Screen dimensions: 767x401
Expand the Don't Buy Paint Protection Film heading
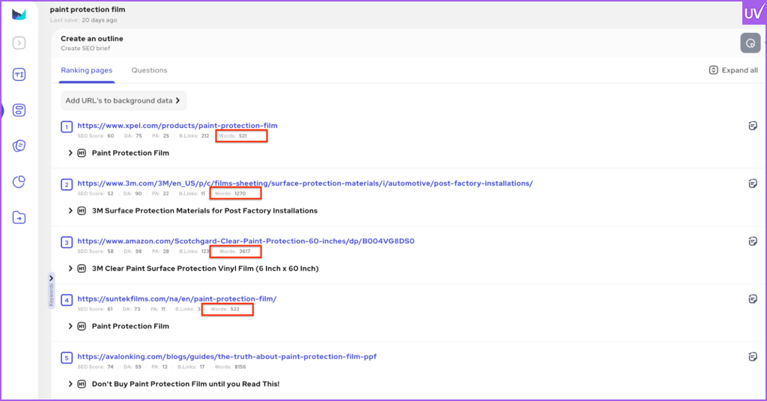(71, 384)
